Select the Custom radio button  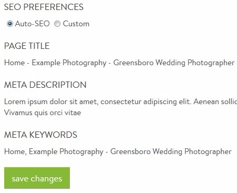57,24
